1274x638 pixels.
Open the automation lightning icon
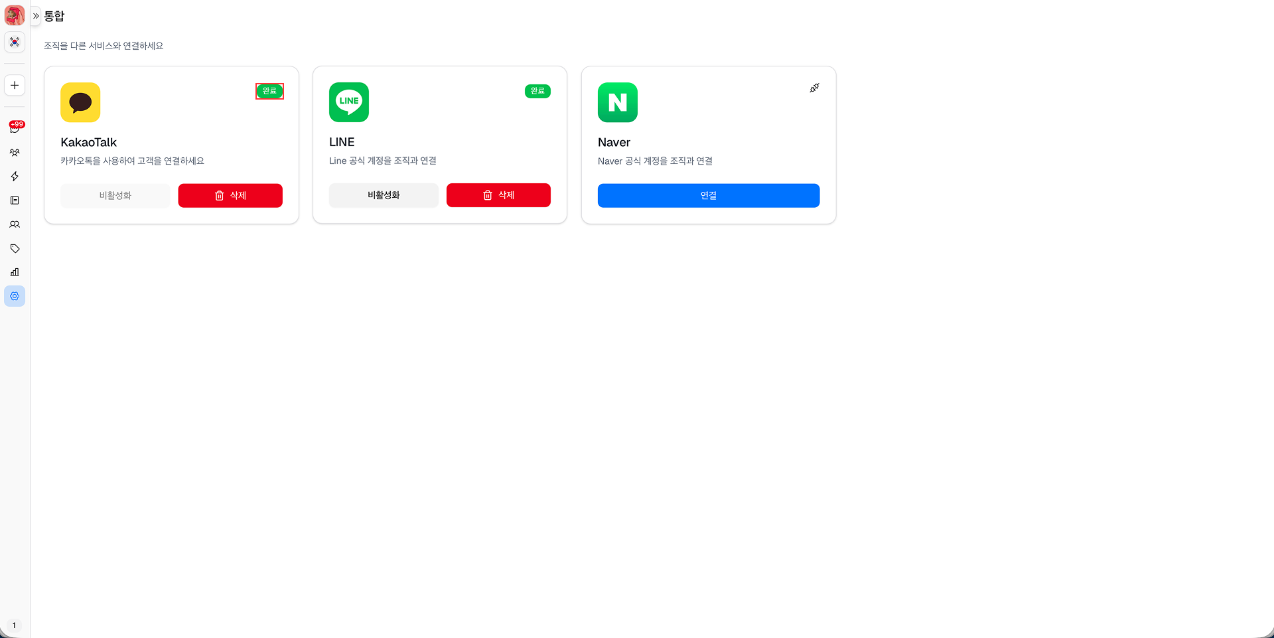click(15, 176)
